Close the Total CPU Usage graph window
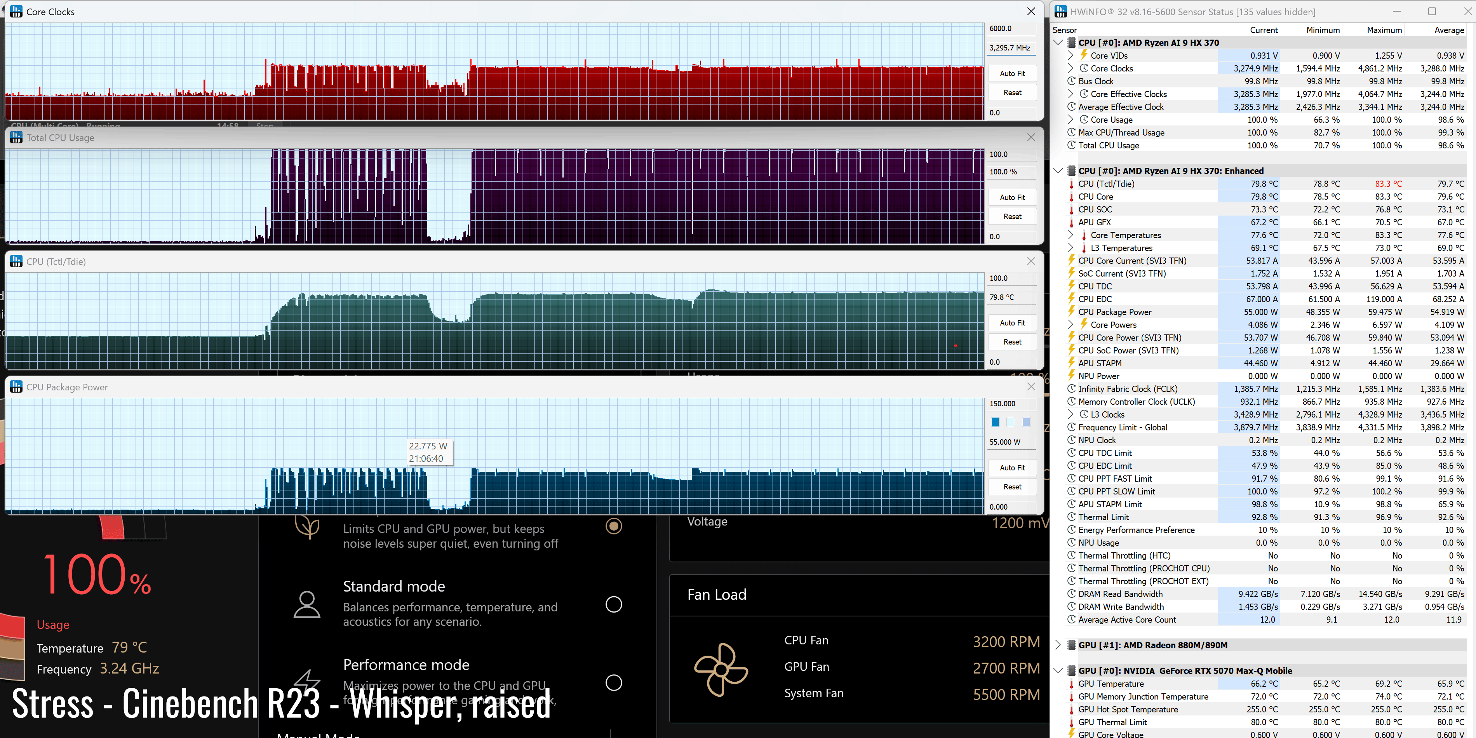1476x738 pixels. 1031,138
